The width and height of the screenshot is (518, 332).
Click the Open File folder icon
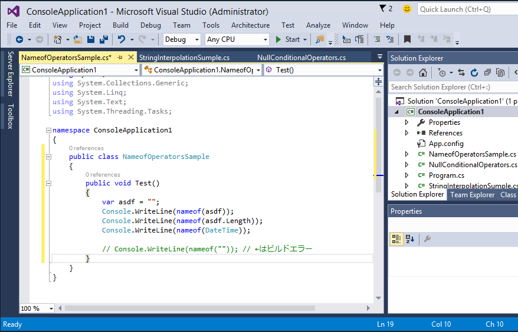coord(78,39)
